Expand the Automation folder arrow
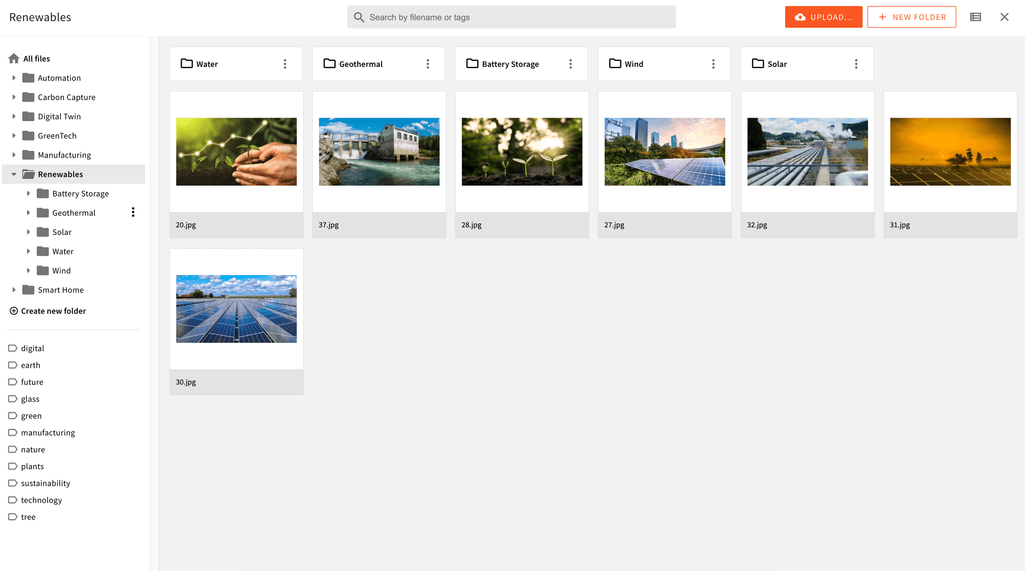The height and width of the screenshot is (571, 1025). (x=14, y=78)
